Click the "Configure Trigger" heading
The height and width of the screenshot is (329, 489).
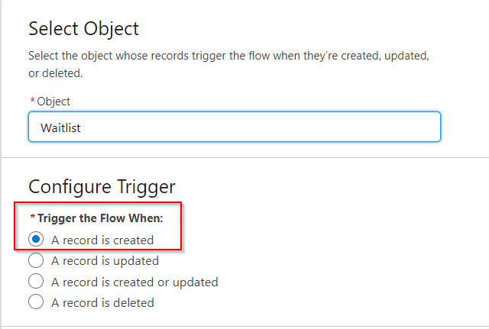pos(102,186)
